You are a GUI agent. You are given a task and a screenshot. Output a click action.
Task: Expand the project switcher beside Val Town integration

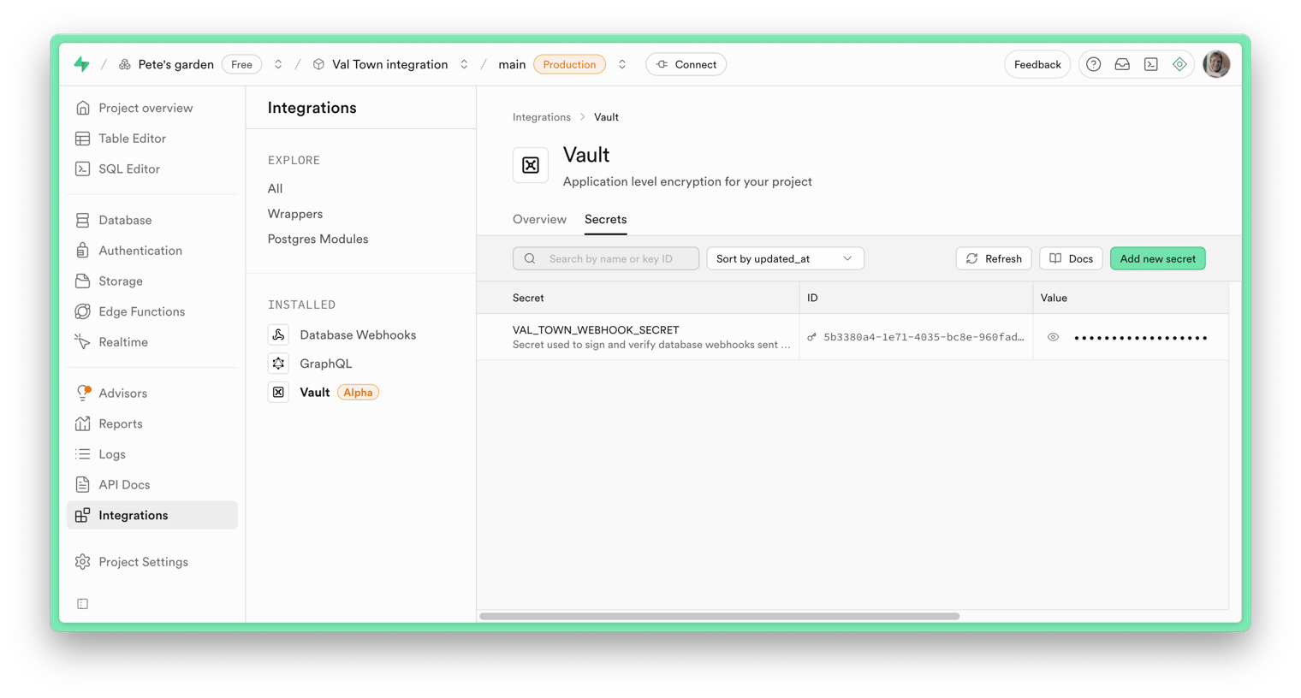464,64
